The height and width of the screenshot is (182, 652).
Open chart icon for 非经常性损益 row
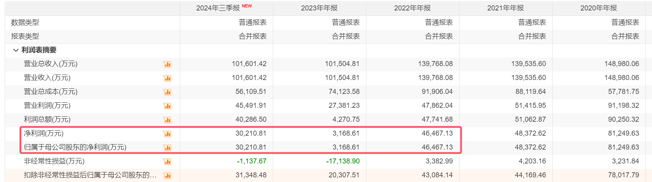click(x=167, y=162)
